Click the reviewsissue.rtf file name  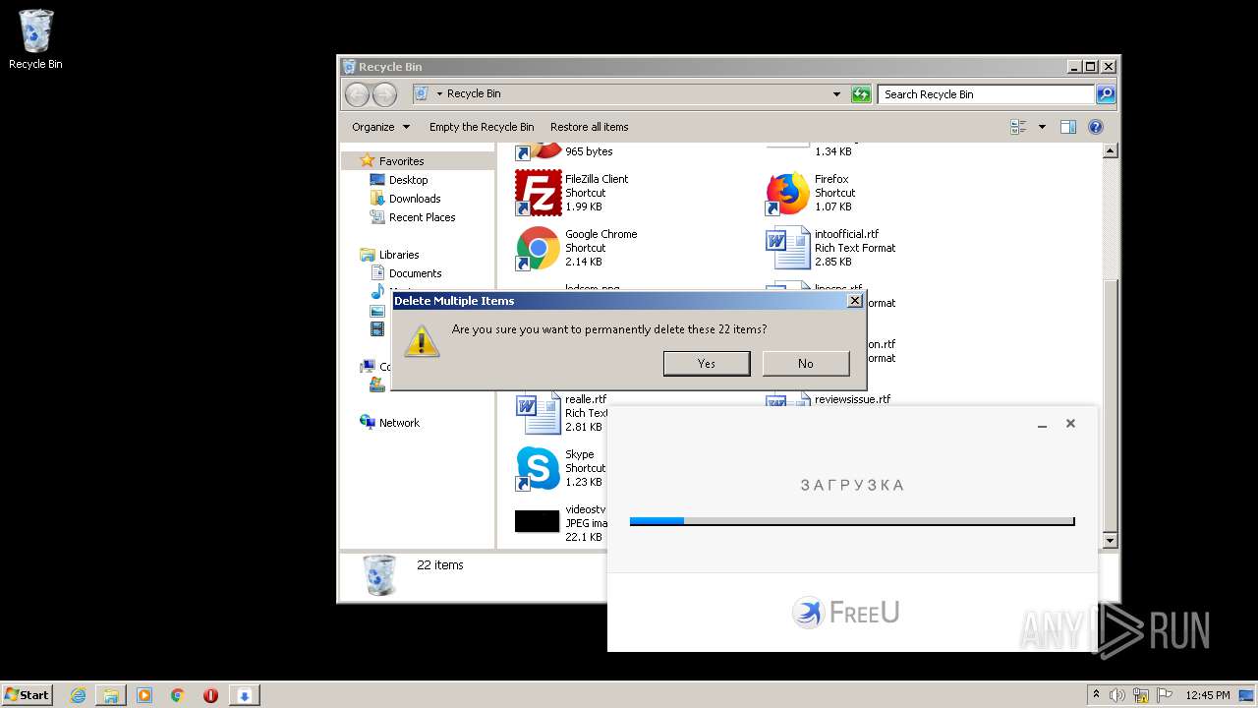[x=852, y=399]
